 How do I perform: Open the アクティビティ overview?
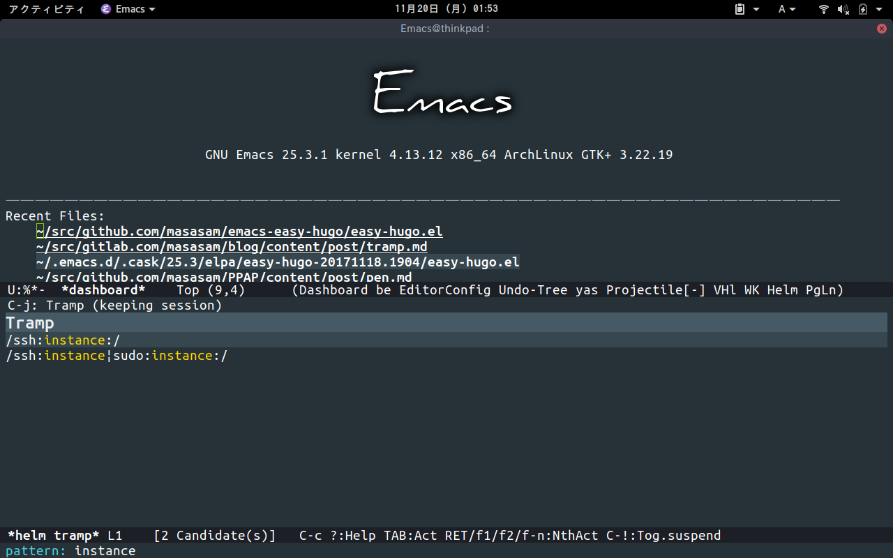tap(47, 9)
